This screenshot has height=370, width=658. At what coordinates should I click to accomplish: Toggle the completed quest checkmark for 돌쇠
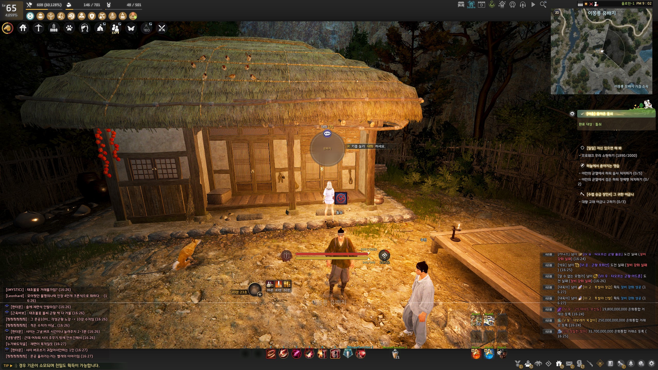(x=582, y=114)
